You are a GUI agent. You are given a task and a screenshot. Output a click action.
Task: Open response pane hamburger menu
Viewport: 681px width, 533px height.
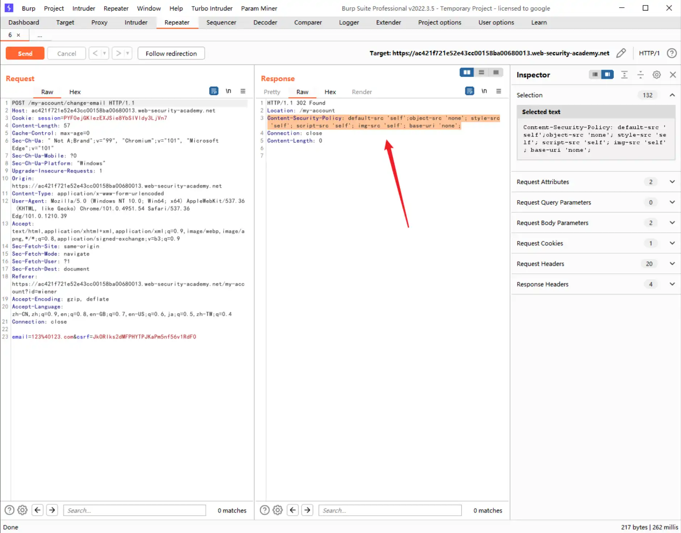[499, 91]
